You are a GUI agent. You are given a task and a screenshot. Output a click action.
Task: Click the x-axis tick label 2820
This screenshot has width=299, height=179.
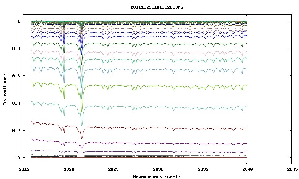pos(68,169)
